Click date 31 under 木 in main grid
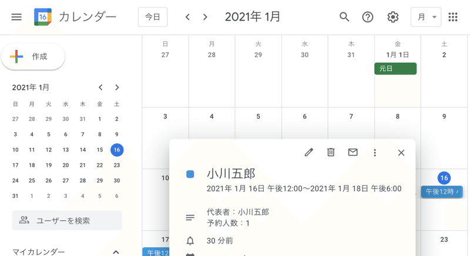This screenshot has width=470, height=256. [351, 55]
